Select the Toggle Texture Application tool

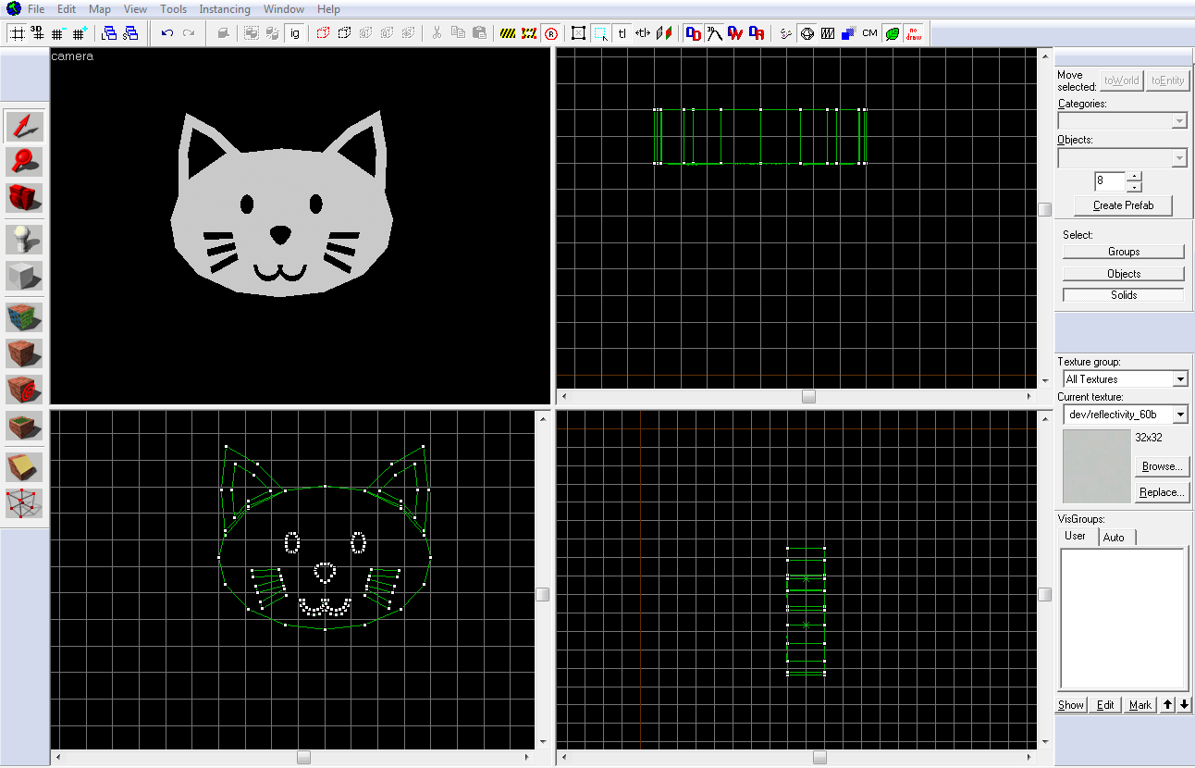coord(24,317)
